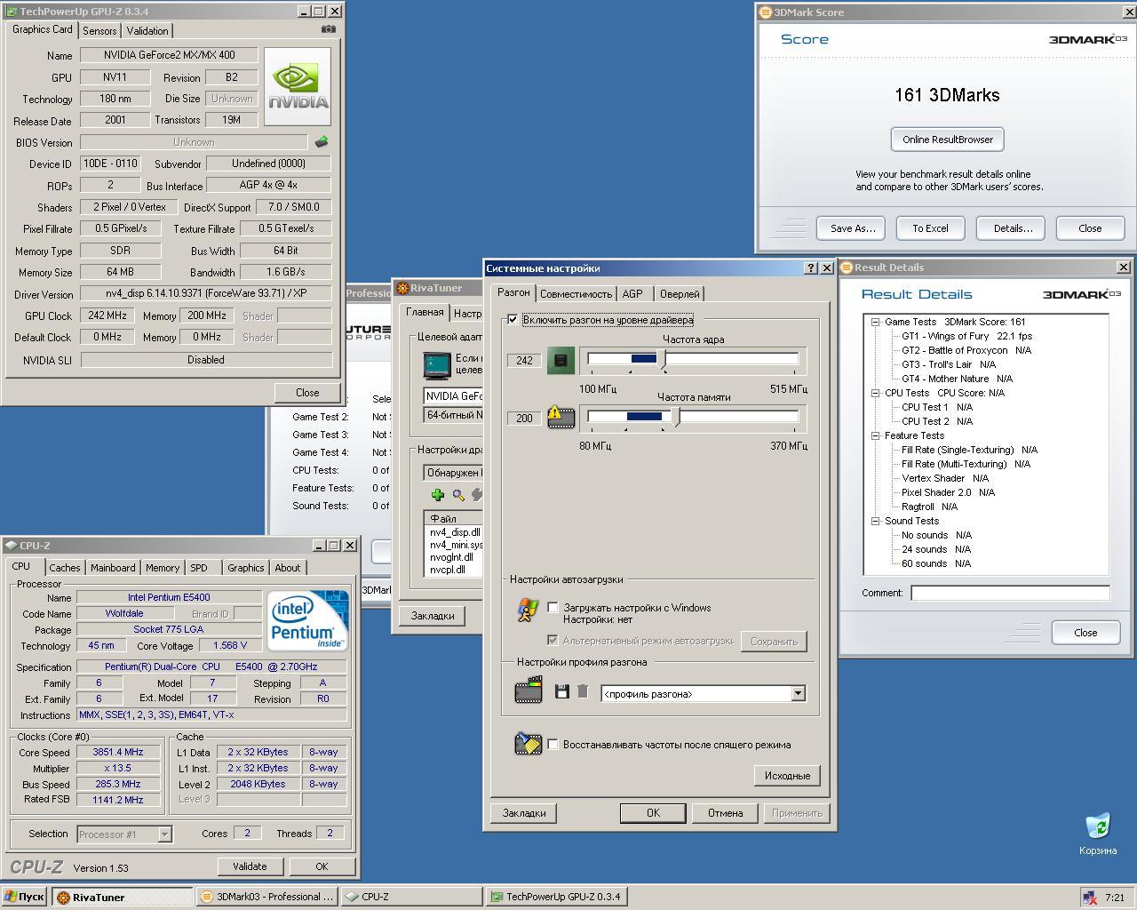Open CPU-Z About tab
This screenshot has width=1137, height=910.
(x=287, y=567)
